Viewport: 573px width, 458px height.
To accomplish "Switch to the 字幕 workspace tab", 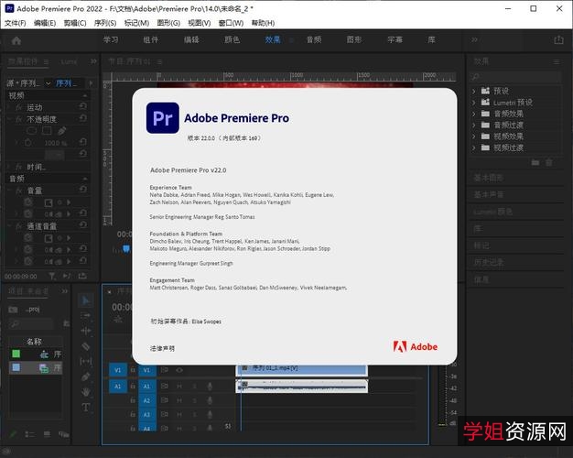I will (x=395, y=39).
